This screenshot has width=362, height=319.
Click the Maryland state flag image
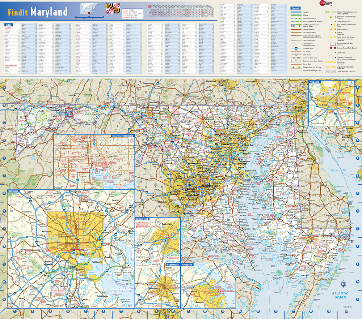(113, 8)
